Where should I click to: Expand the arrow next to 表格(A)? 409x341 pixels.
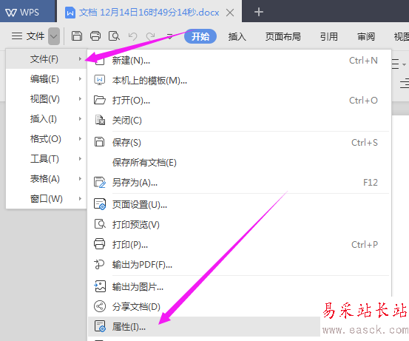click(x=80, y=179)
